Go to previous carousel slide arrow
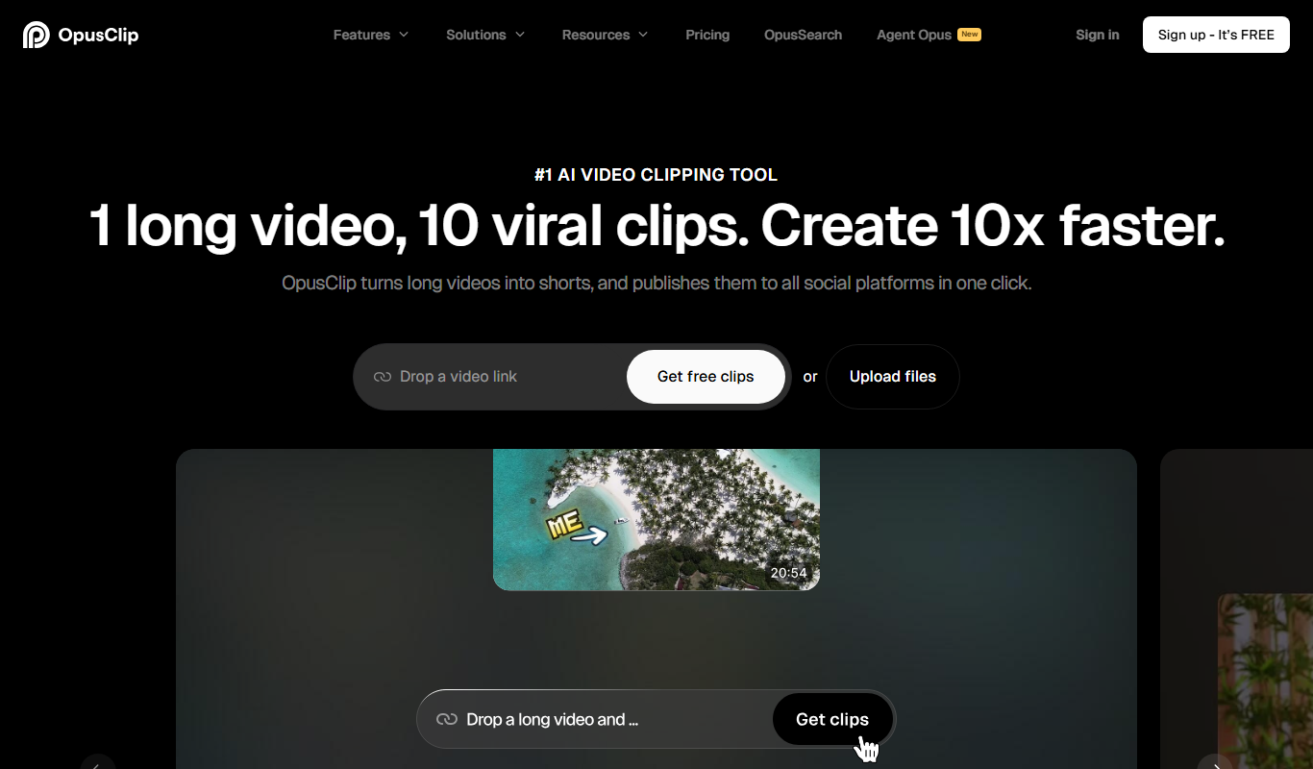 97,764
